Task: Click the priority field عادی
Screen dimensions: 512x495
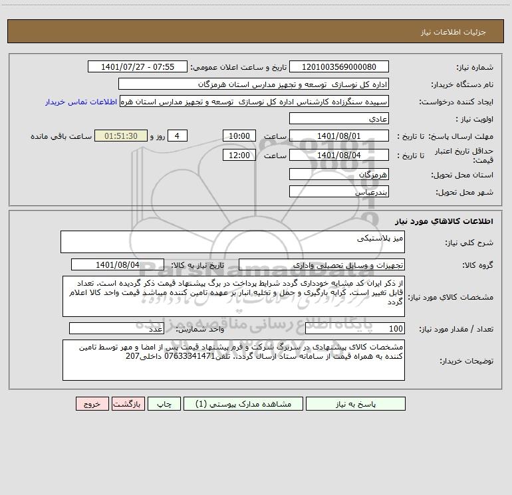Action: tap(339, 119)
